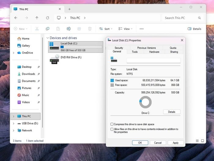Switch to the Hardware tab

(154, 52)
